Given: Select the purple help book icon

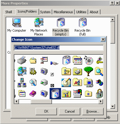Looking at the screenshot, I should coord(33,94).
